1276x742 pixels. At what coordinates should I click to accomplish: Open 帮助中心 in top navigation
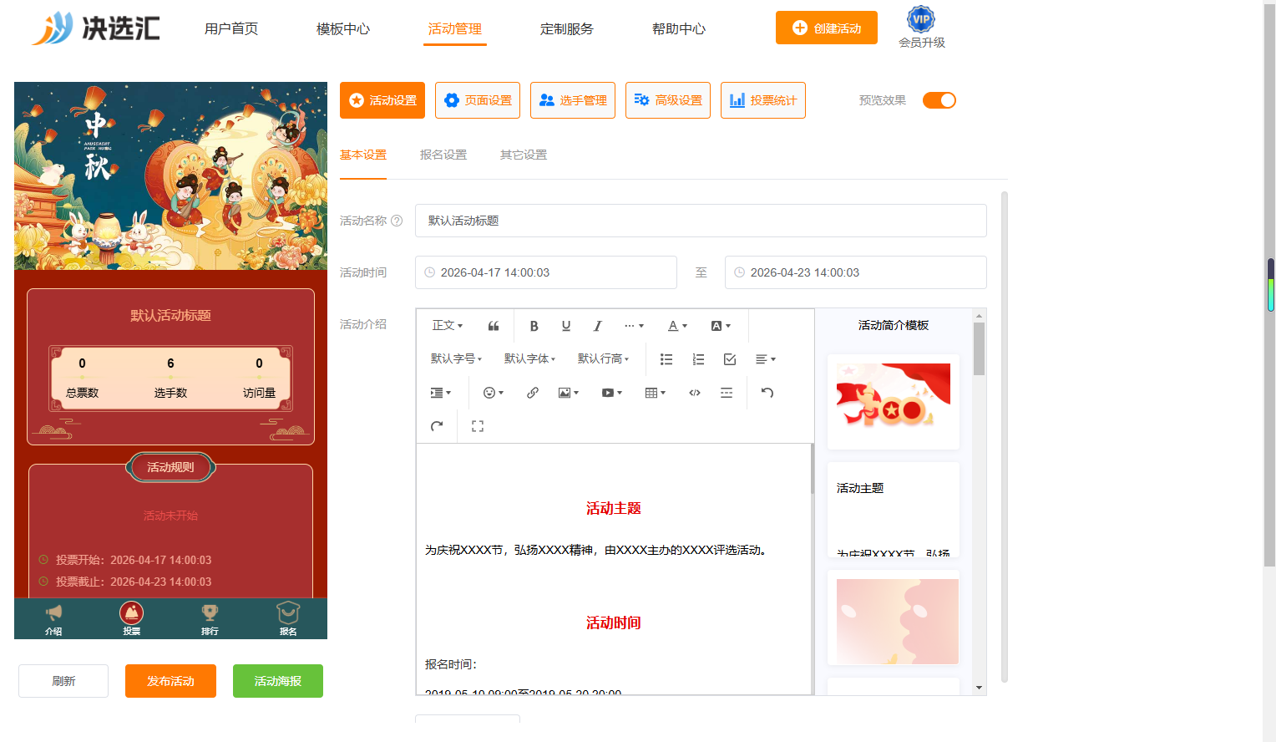[x=679, y=29]
